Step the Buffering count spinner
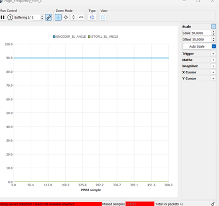This screenshot has height=206, width=219. (x=42, y=18)
